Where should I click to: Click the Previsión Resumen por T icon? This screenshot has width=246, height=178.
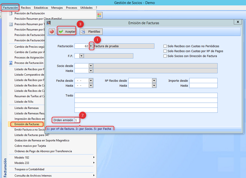click(11, 24)
